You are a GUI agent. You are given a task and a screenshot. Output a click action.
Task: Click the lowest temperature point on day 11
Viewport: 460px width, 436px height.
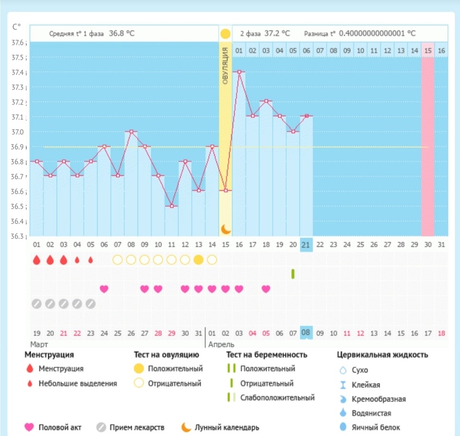(171, 206)
